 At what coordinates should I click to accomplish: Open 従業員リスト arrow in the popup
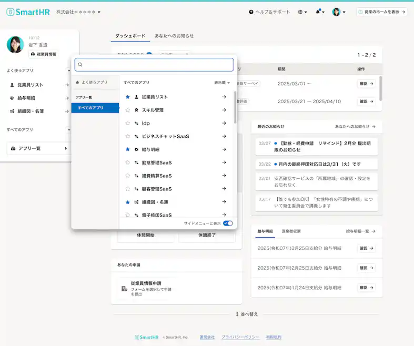click(224, 97)
